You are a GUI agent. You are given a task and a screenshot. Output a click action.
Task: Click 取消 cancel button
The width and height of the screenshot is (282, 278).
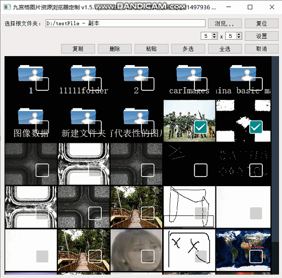click(261, 48)
